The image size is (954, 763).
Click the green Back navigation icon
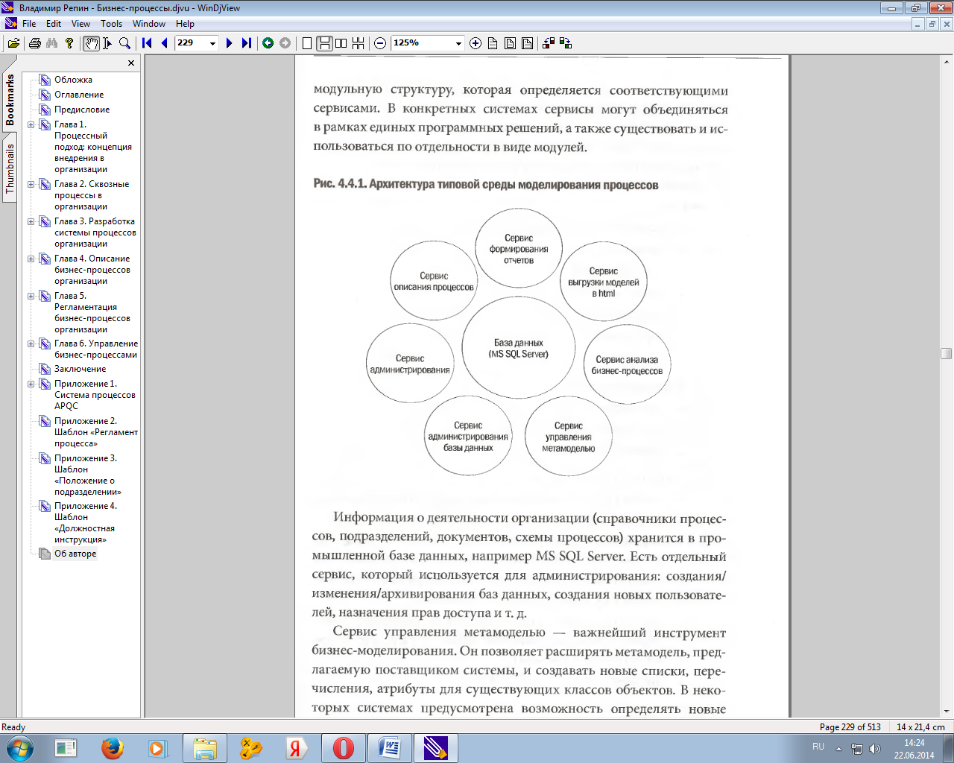(268, 43)
